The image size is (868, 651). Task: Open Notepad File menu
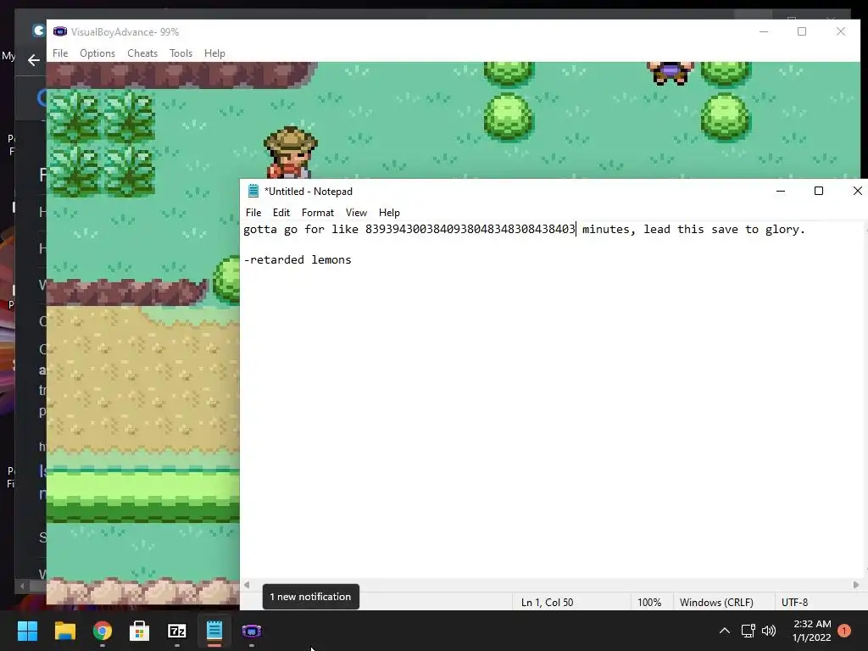tap(253, 213)
